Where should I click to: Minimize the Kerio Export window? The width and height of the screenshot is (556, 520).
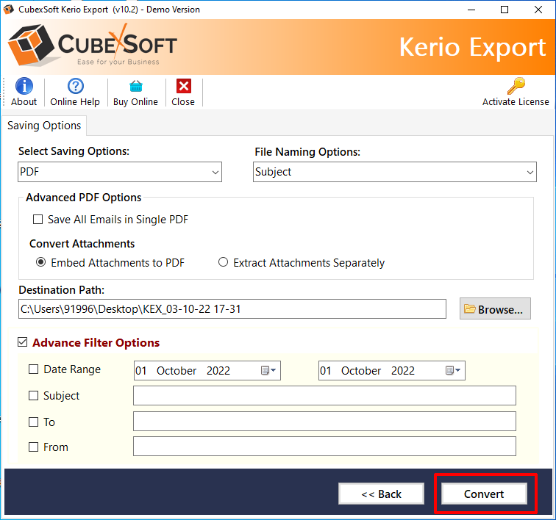pos(471,10)
